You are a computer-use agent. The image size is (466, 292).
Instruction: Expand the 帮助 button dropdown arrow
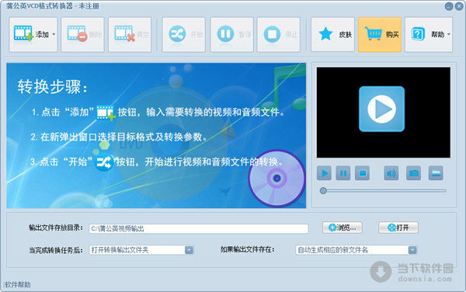click(449, 34)
